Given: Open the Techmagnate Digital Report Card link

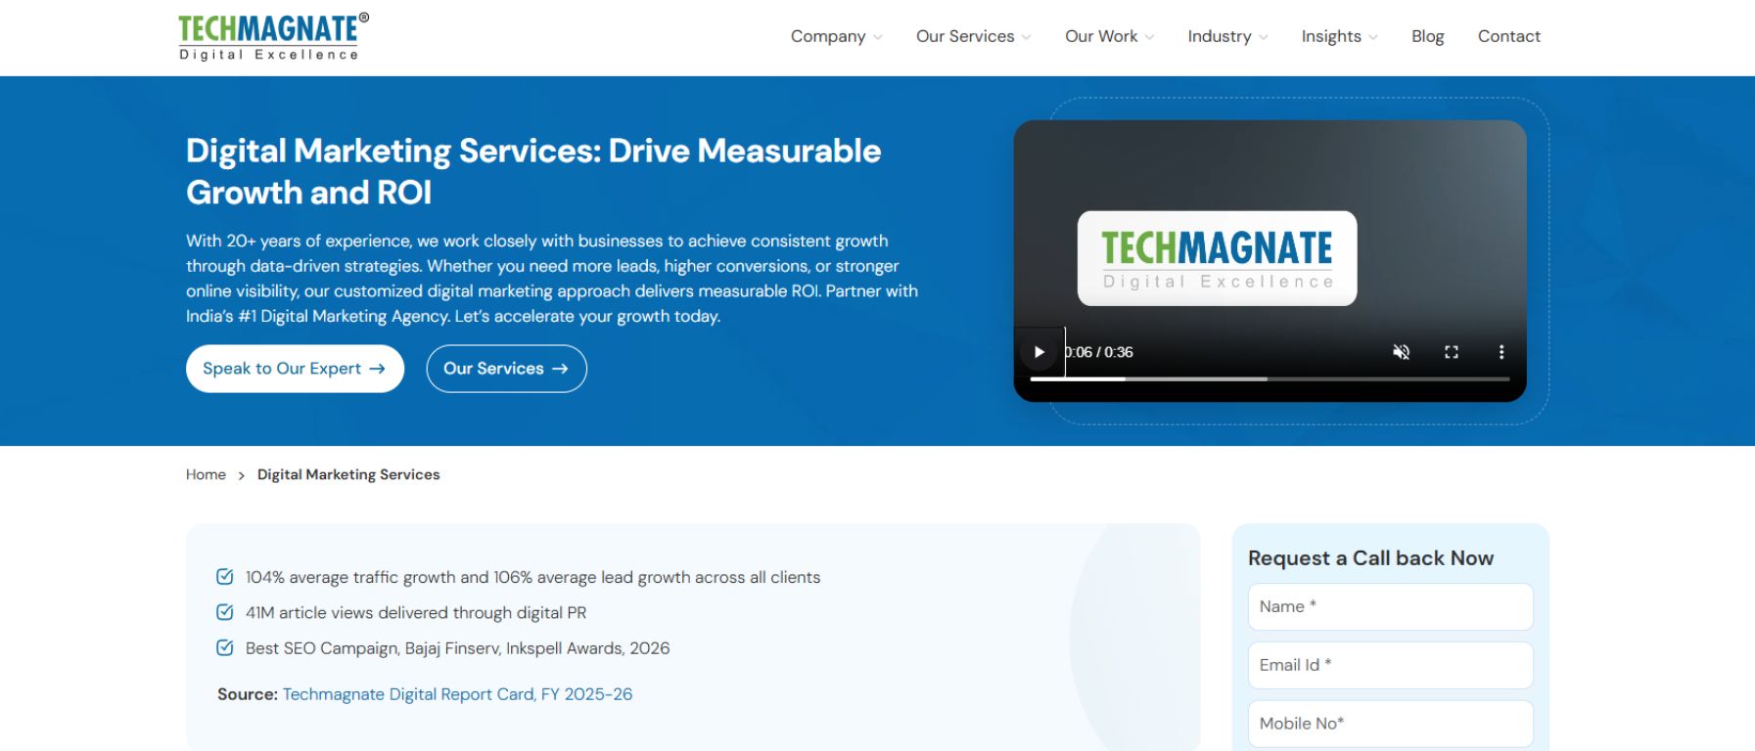Looking at the screenshot, I should 457,694.
